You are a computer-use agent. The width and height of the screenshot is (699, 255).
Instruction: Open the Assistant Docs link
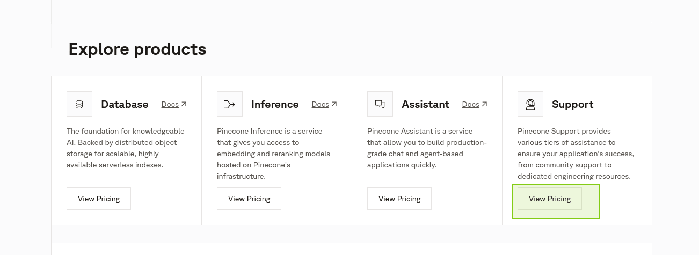point(470,104)
